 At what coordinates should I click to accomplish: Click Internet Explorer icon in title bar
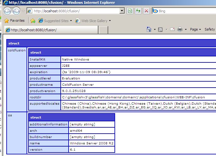pyautogui.click(x=6, y=3)
